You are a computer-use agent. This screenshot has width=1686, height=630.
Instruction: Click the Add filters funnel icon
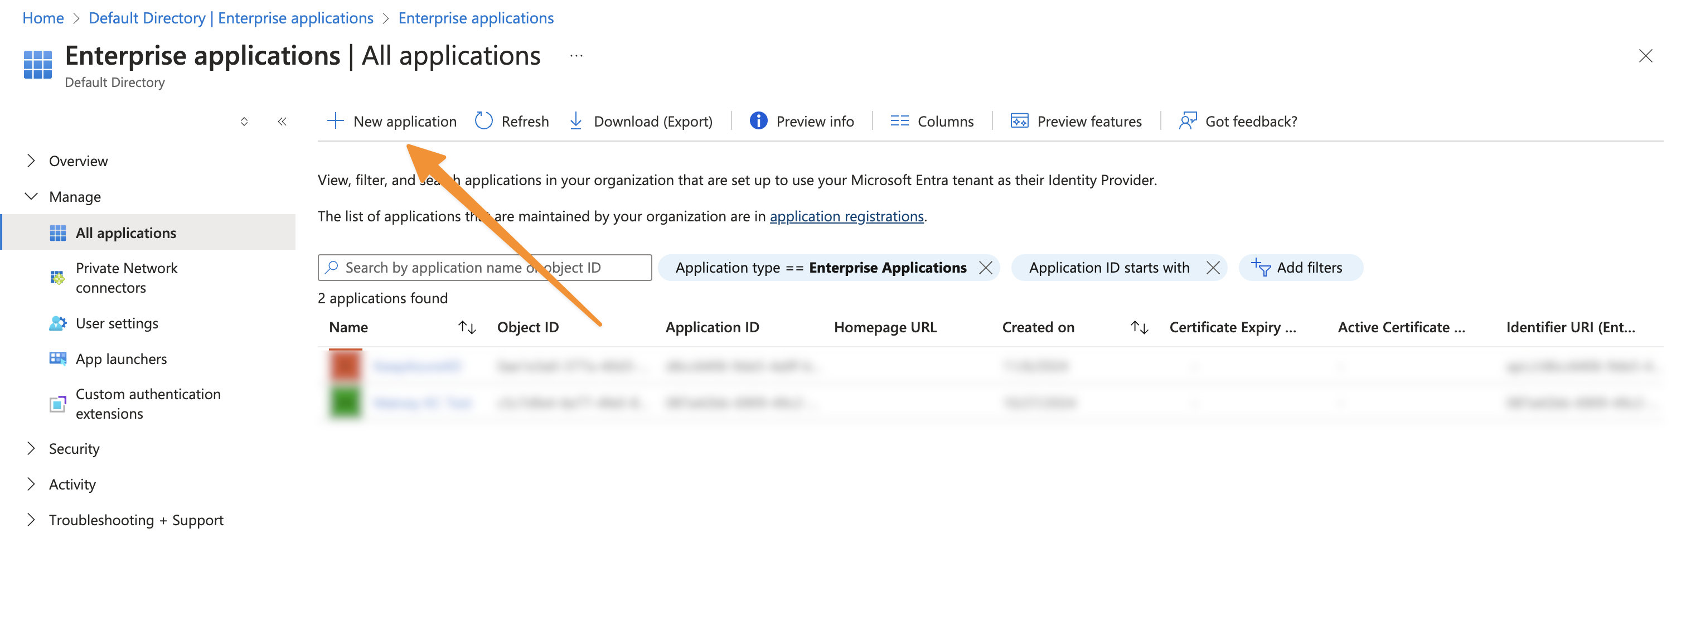(1261, 268)
